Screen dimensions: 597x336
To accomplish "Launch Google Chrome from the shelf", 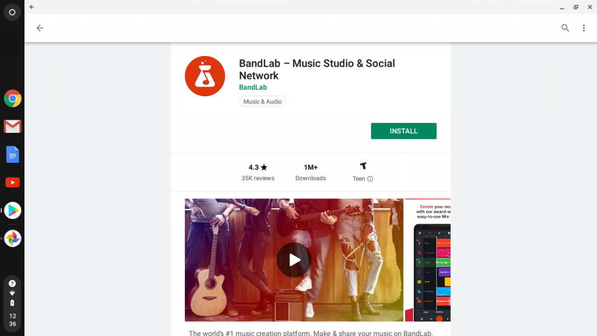I will click(13, 99).
